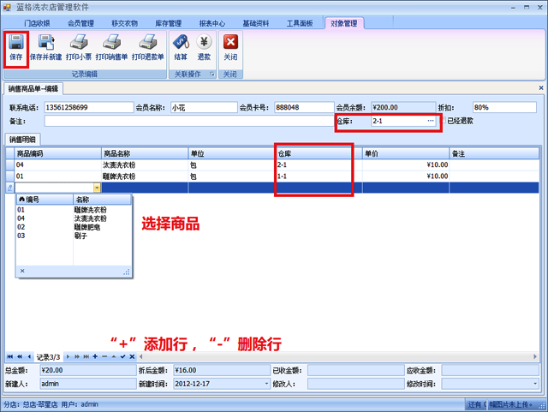The image size is (548, 412).
Task: Click the 联系电话 input field
Action: point(89,107)
